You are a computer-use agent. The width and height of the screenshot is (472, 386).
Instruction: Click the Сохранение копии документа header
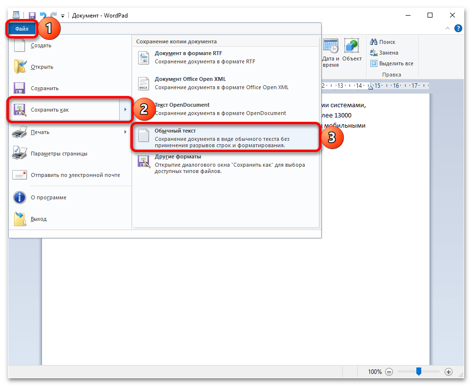(176, 41)
